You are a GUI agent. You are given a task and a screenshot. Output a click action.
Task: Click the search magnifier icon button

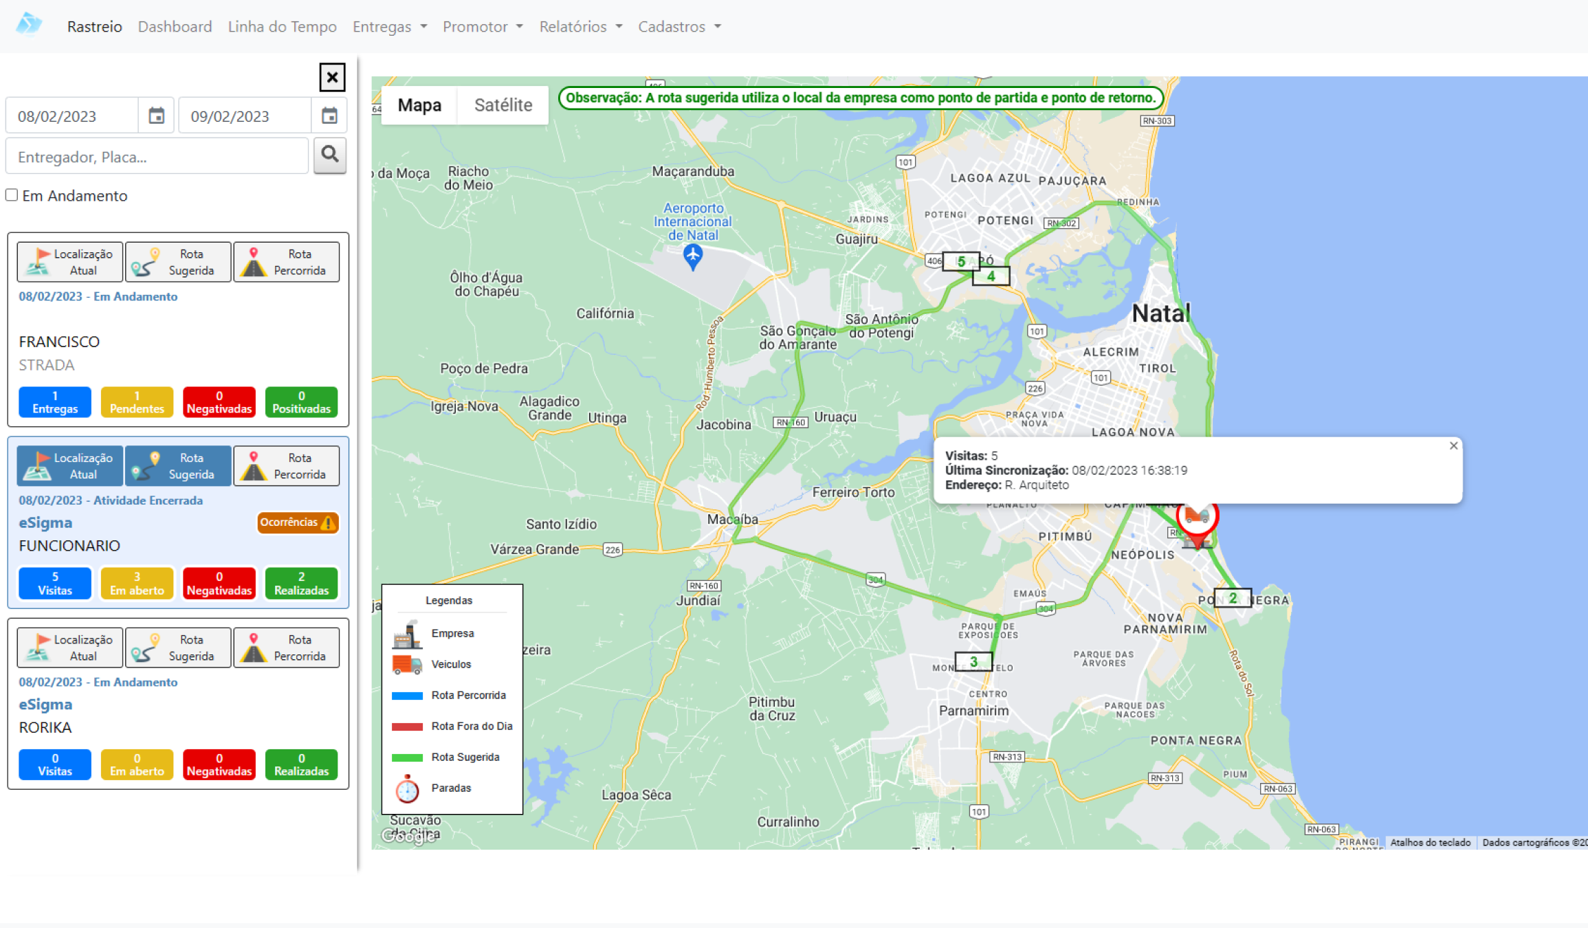point(330,155)
